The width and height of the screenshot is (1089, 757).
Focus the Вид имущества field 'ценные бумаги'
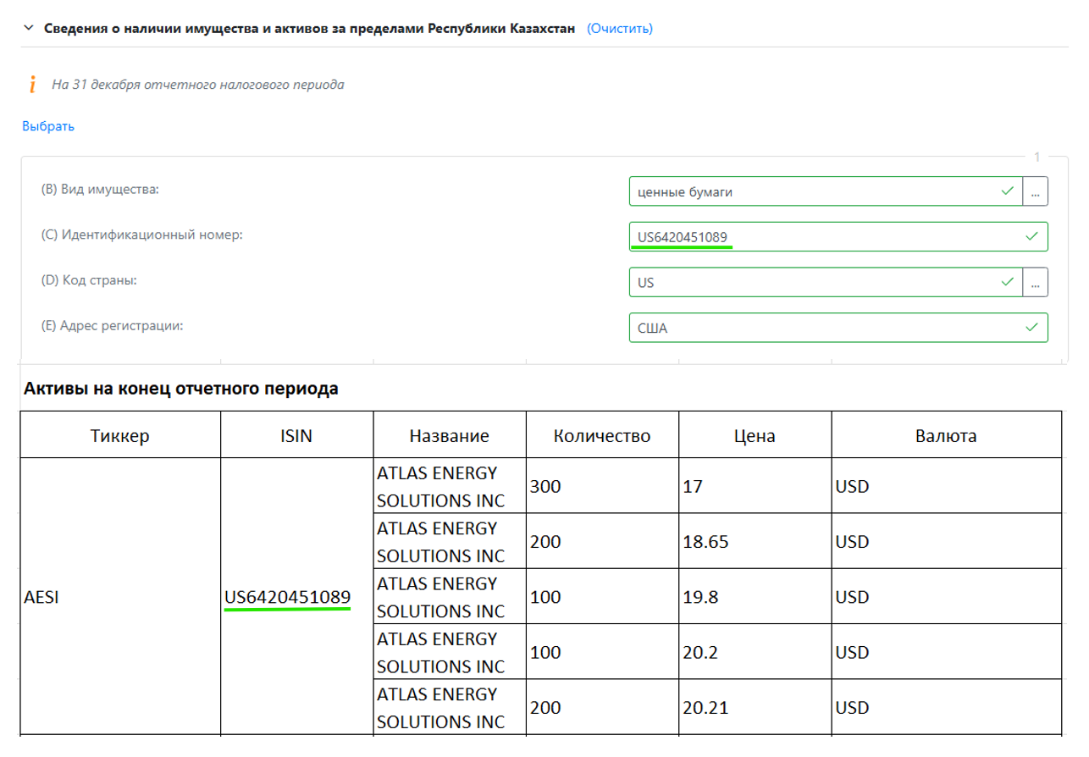coord(826,191)
